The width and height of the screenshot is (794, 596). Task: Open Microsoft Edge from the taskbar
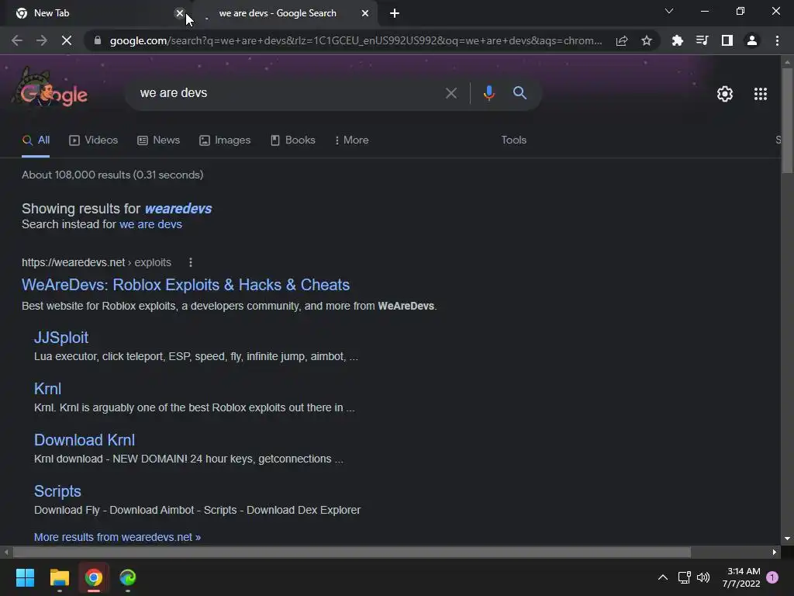tap(128, 577)
